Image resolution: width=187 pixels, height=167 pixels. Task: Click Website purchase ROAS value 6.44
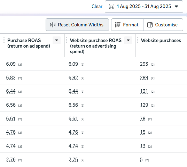(x=73, y=91)
